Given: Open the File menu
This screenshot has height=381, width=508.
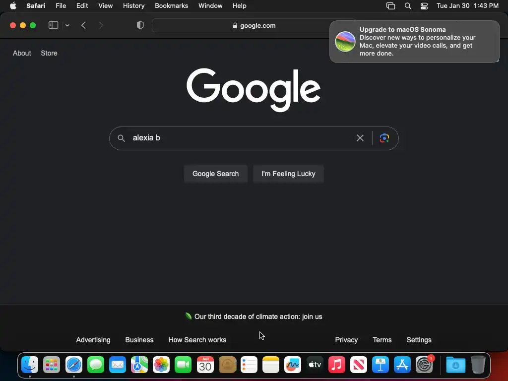Looking at the screenshot, I should 61,6.
